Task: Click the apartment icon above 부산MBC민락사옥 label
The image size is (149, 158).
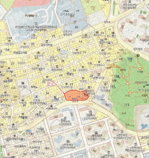Action: (x=36, y=23)
